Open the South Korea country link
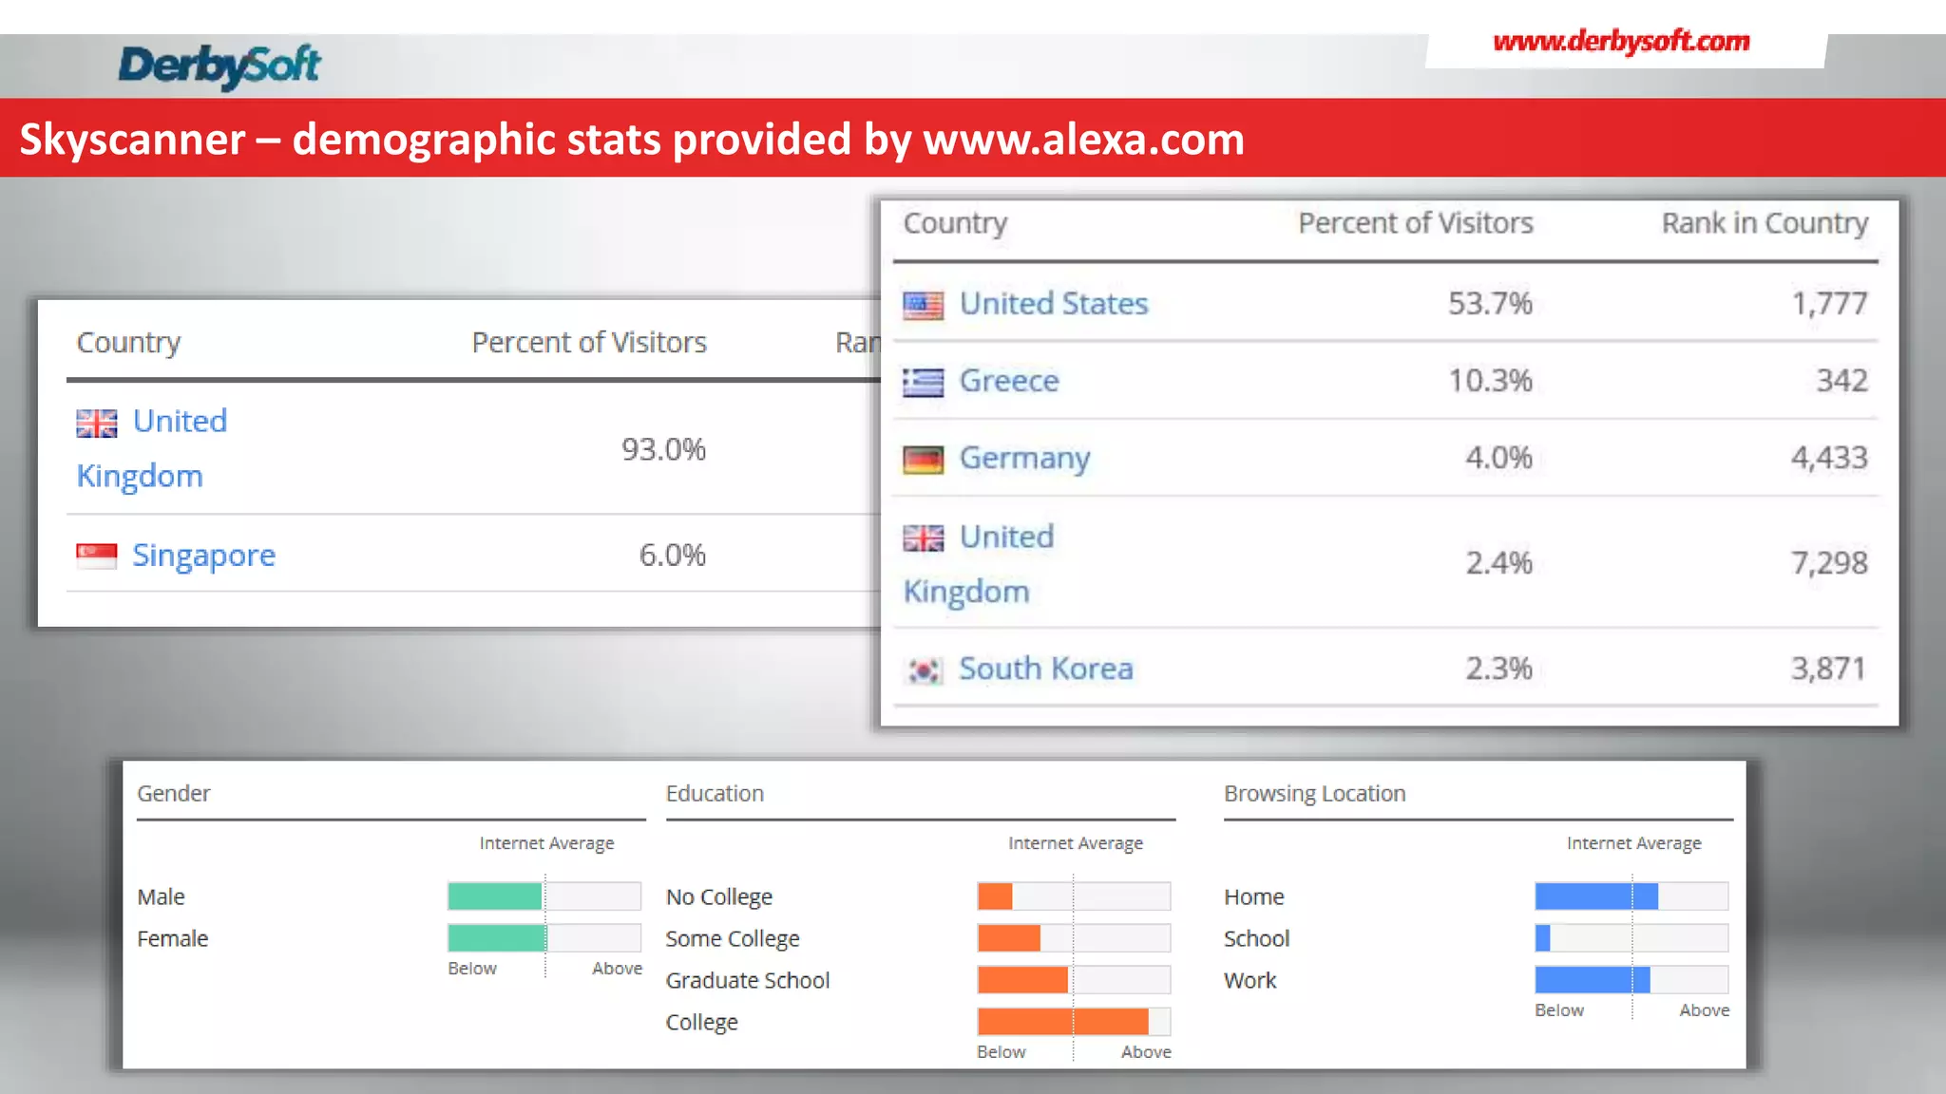 tap(1046, 669)
